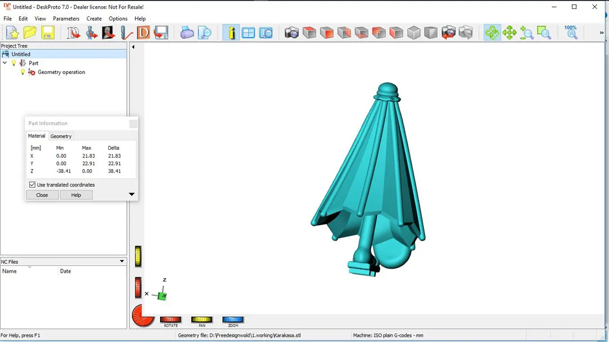Click the 100% zoom-all icon
Image resolution: width=609 pixels, height=342 pixels.
click(571, 33)
